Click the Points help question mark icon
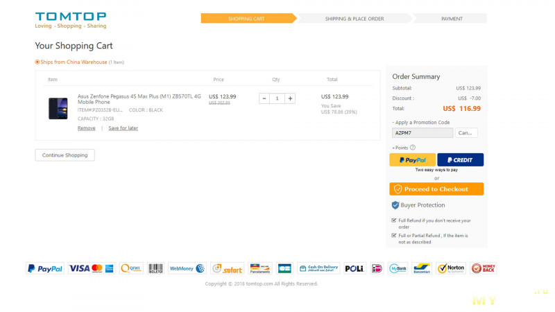This screenshot has width=555, height=312. click(413, 148)
